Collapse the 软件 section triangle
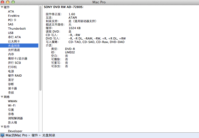The height and width of the screenshot is (138, 199). [x=2, y=127]
